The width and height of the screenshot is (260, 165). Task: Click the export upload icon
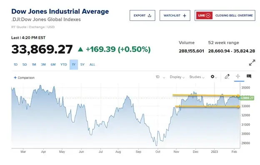tap(150, 15)
